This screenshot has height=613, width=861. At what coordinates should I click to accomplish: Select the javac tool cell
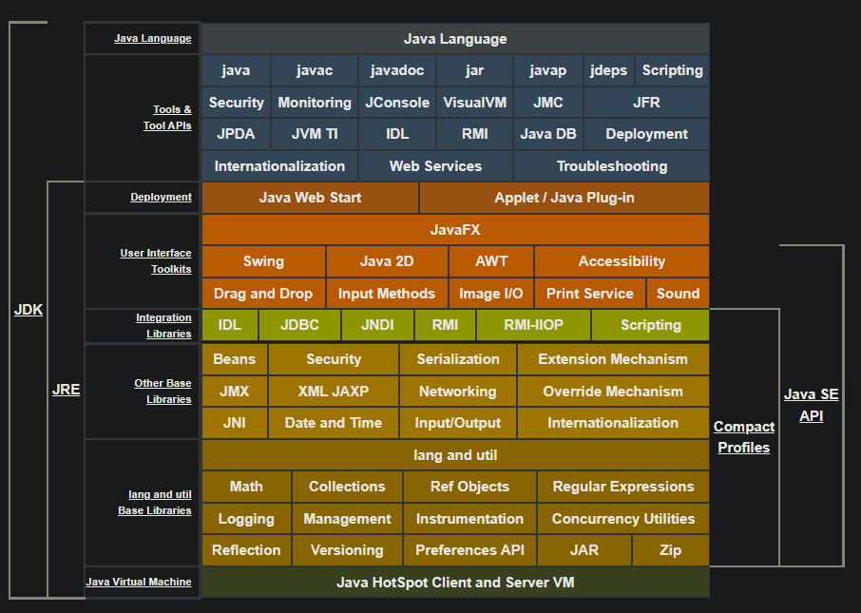tap(315, 70)
